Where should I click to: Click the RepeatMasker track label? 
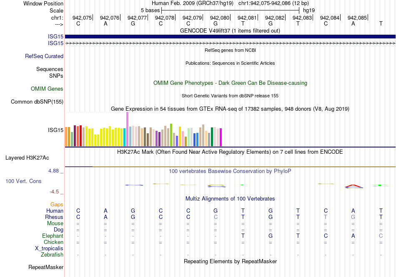coord(46,267)
